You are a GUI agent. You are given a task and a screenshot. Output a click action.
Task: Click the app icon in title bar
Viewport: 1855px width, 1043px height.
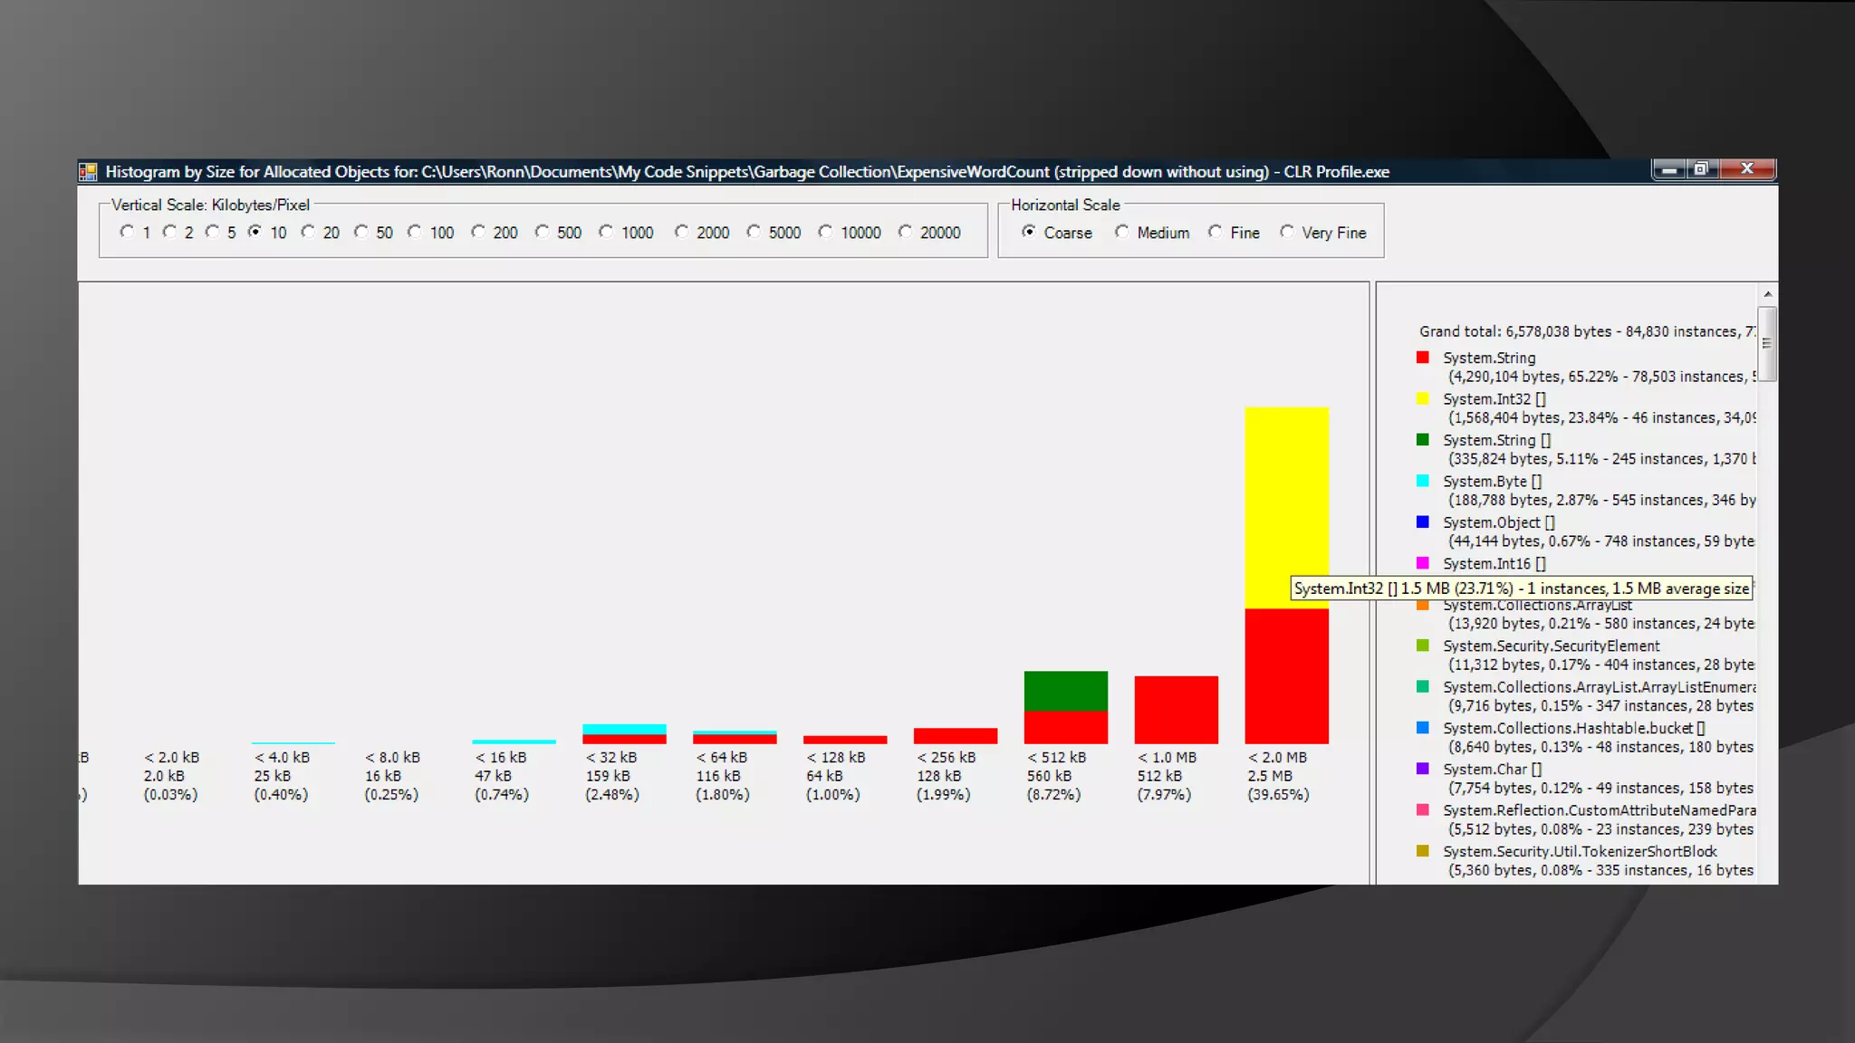(x=88, y=171)
